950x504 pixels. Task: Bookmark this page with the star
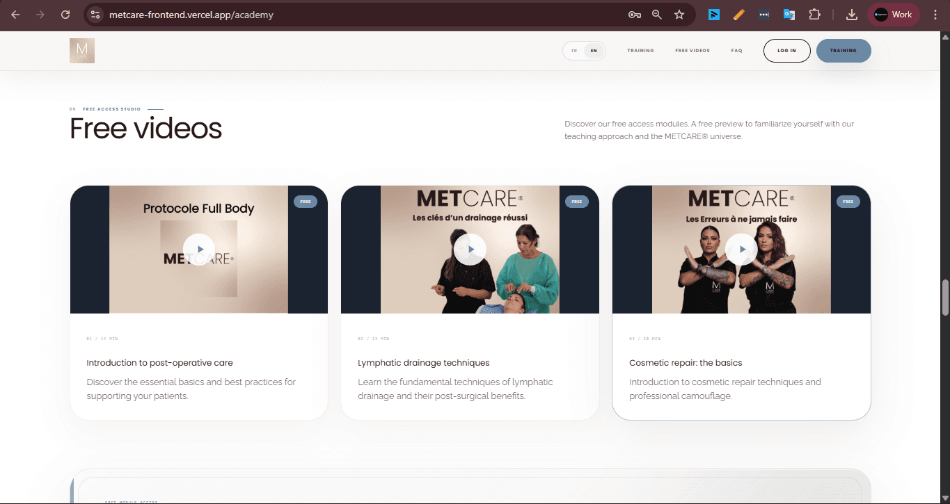[x=679, y=15]
